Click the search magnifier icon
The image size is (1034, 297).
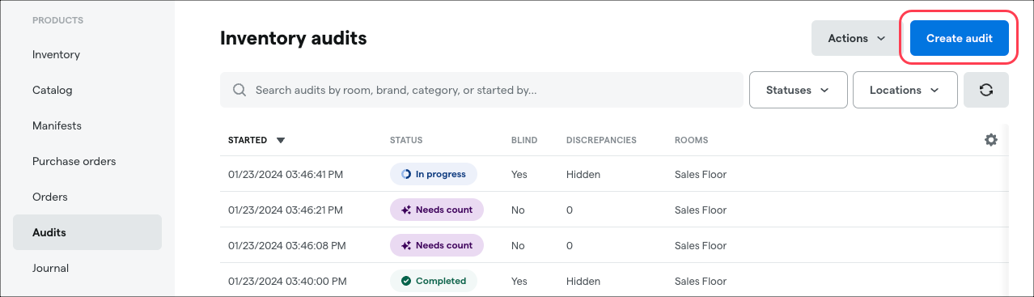coord(239,90)
